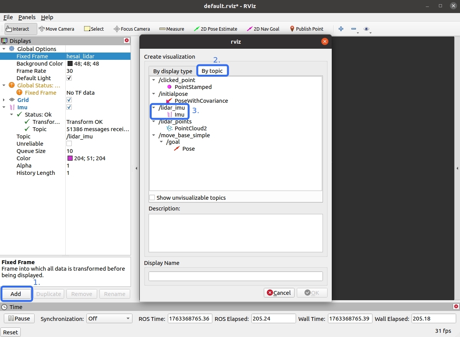The image size is (460, 337).
Task: Open the Synchronization dropdown
Action: tap(109, 319)
